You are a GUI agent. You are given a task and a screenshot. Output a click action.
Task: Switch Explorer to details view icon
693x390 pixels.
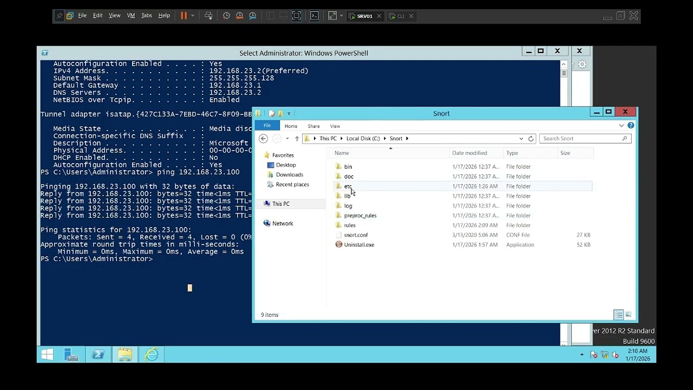(x=619, y=315)
